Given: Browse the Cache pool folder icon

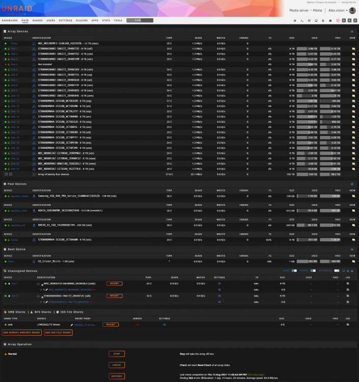Looking at the screenshot, I should point(353,240).
